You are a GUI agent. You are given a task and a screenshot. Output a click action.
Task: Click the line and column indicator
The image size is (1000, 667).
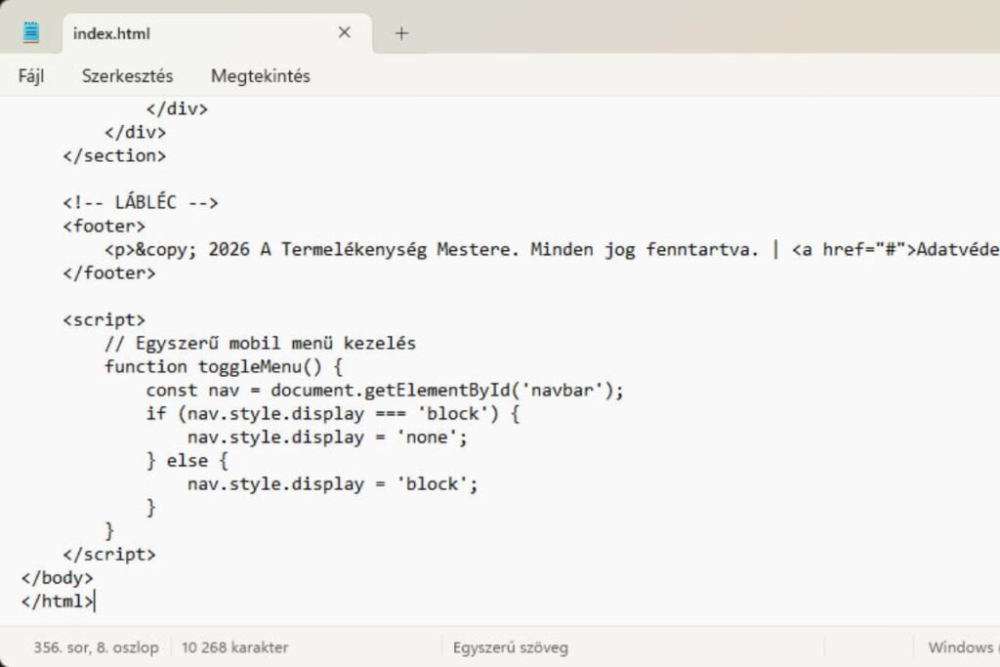coord(96,646)
